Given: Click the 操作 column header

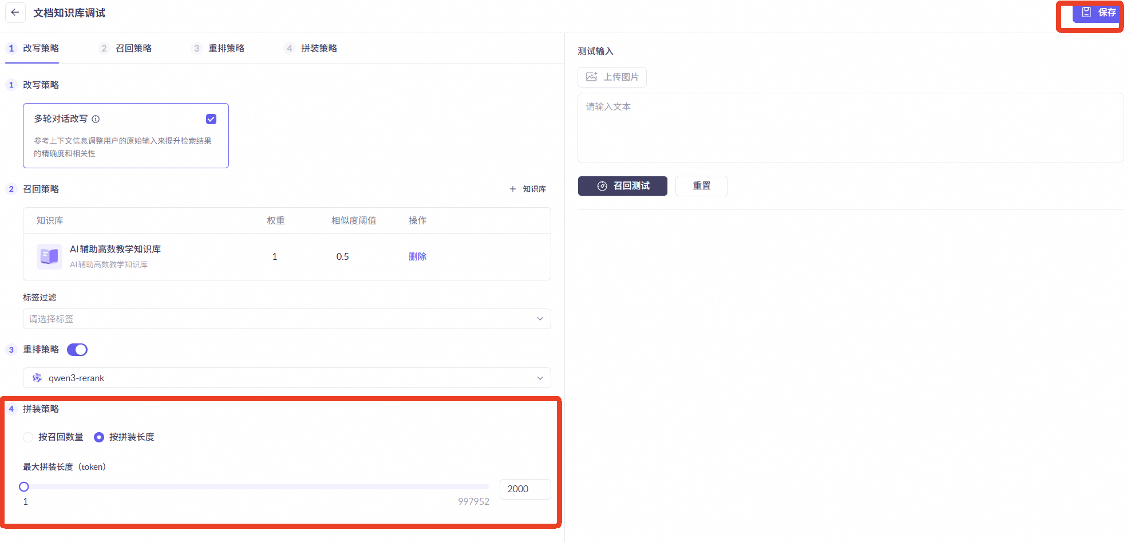Looking at the screenshot, I should click(417, 220).
